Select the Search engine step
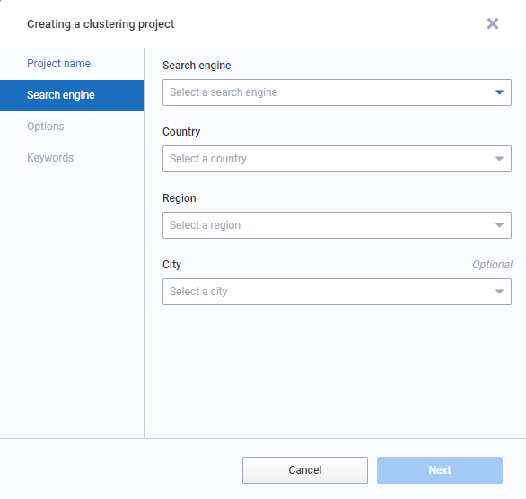 point(72,95)
